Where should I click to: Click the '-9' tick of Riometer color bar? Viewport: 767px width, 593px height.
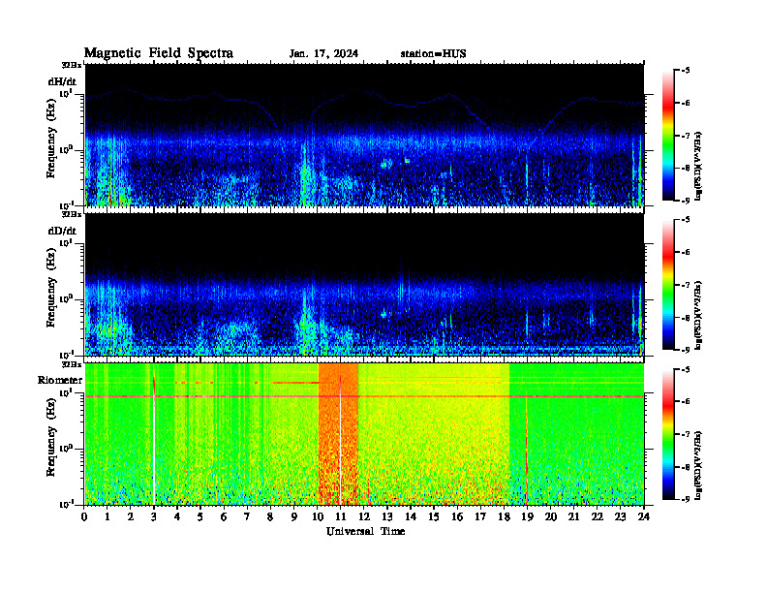click(x=686, y=499)
